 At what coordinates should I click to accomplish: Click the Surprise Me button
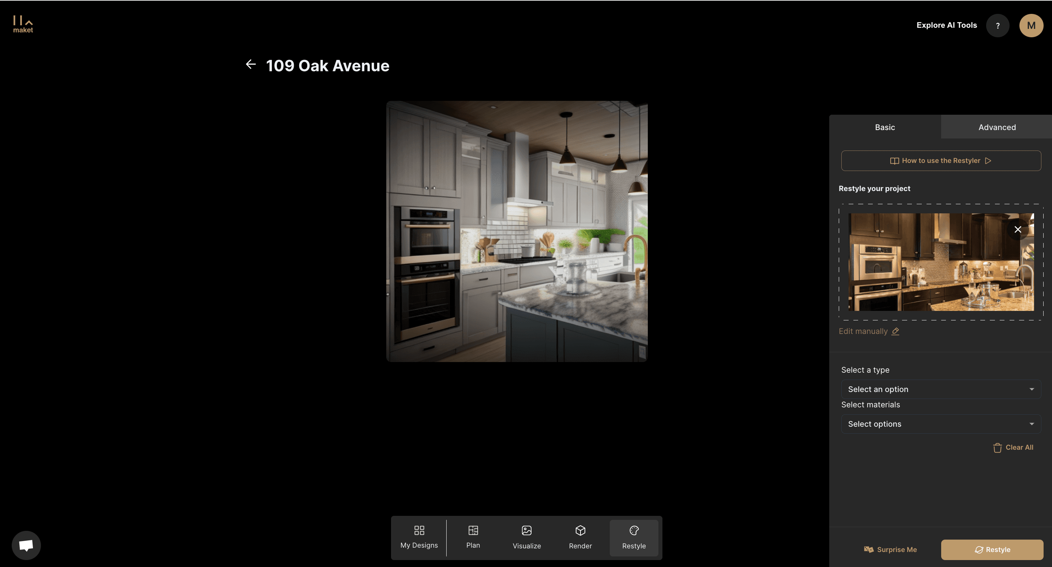point(890,549)
